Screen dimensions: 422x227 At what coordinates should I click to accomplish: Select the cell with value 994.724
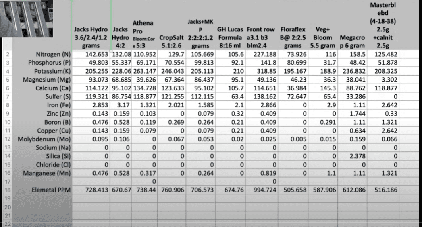pyautogui.click(x=261, y=190)
